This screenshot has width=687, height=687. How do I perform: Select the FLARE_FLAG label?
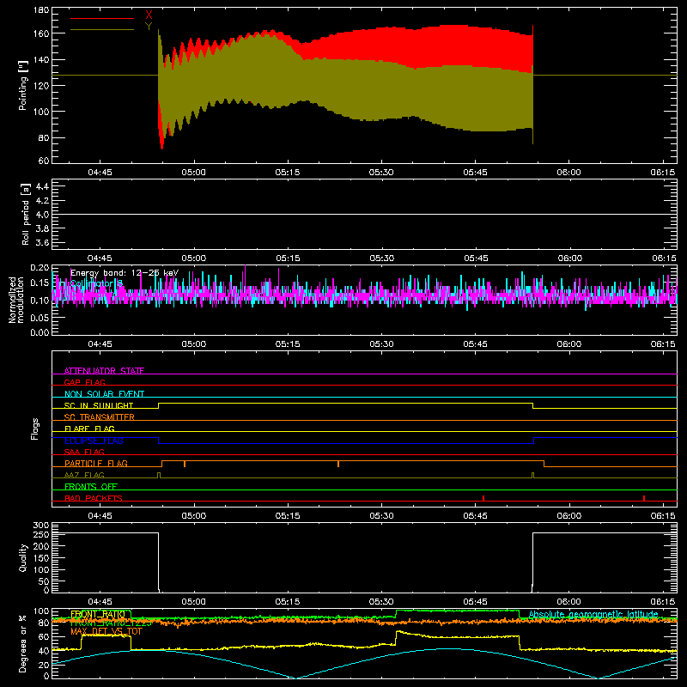click(x=89, y=429)
